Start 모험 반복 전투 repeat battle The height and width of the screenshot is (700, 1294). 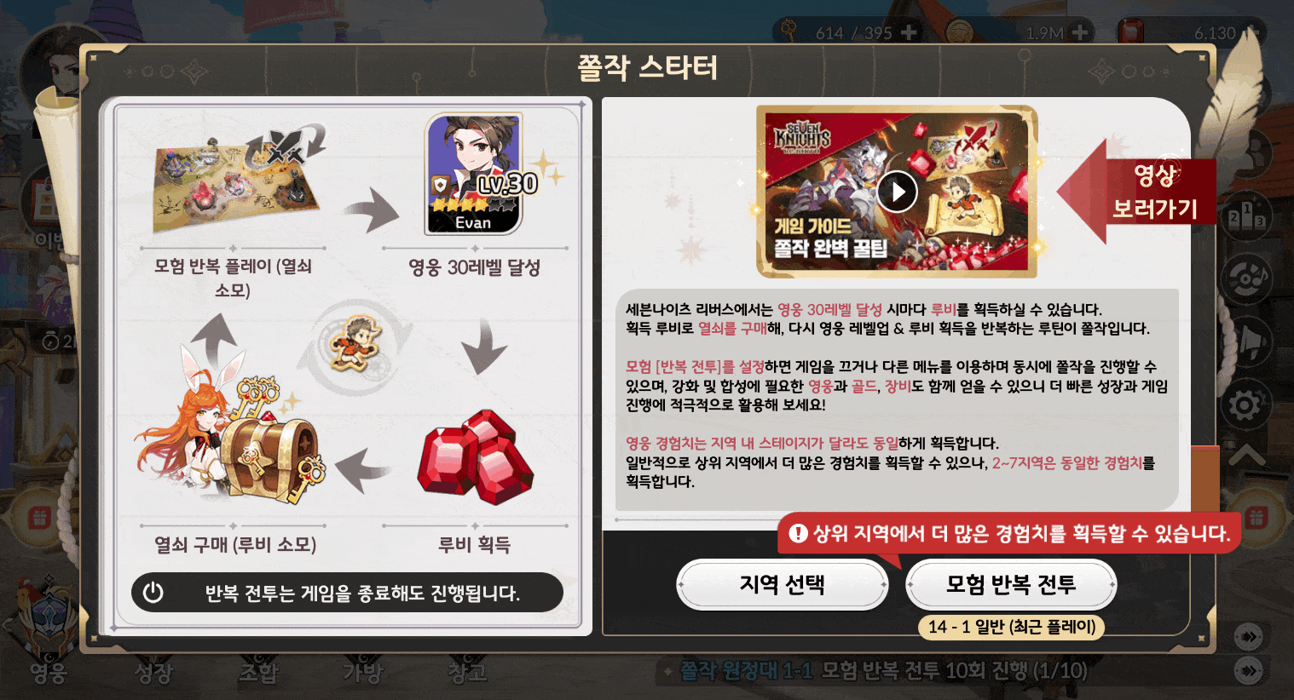point(1011,584)
